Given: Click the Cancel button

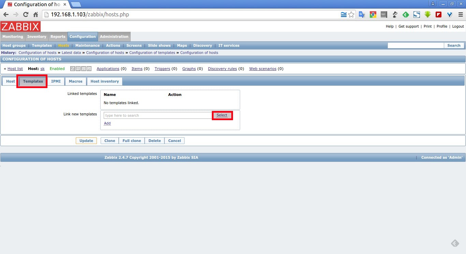Looking at the screenshot, I should tap(175, 141).
